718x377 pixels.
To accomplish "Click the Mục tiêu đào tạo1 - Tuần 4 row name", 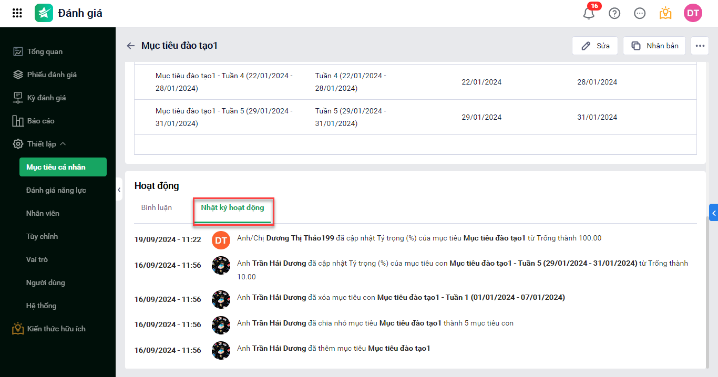I will [224, 82].
